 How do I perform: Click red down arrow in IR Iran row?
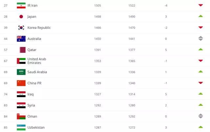click(x=200, y=5)
